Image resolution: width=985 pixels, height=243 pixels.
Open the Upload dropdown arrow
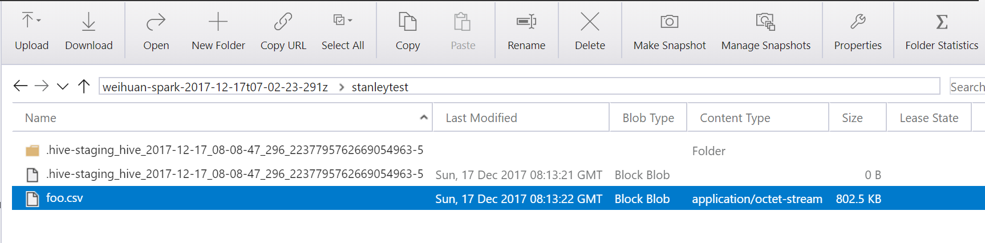point(39,21)
